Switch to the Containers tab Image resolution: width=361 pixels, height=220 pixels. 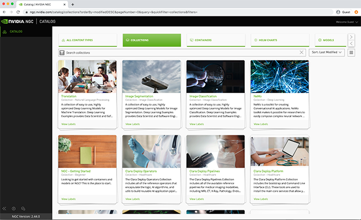point(215,40)
